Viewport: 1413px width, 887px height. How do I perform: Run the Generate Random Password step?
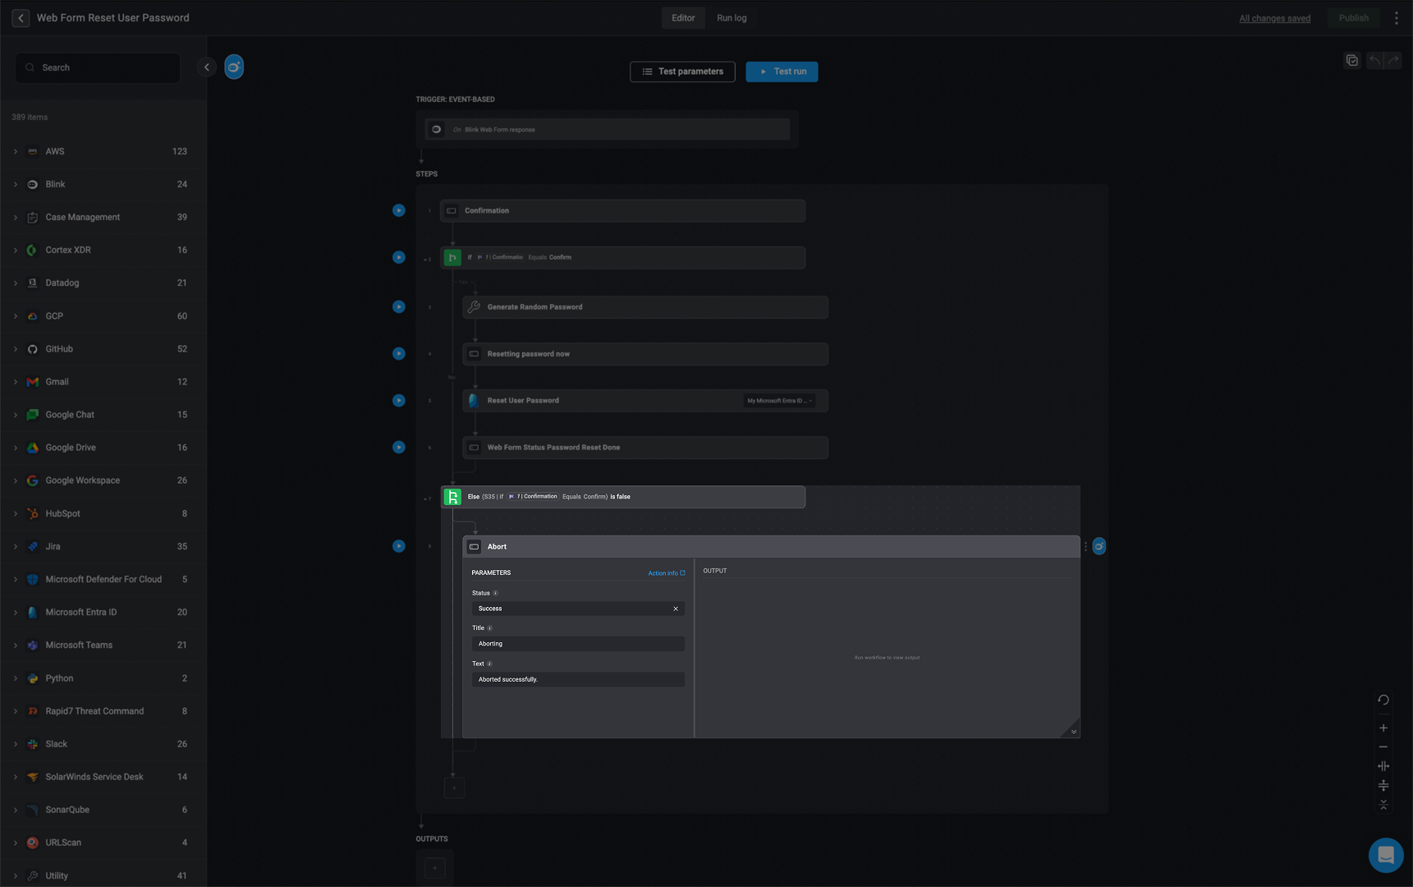pyautogui.click(x=399, y=307)
